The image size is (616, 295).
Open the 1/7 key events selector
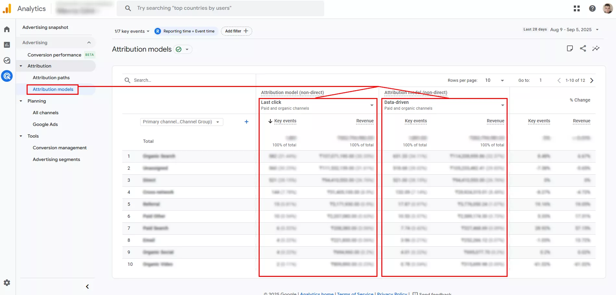(132, 31)
